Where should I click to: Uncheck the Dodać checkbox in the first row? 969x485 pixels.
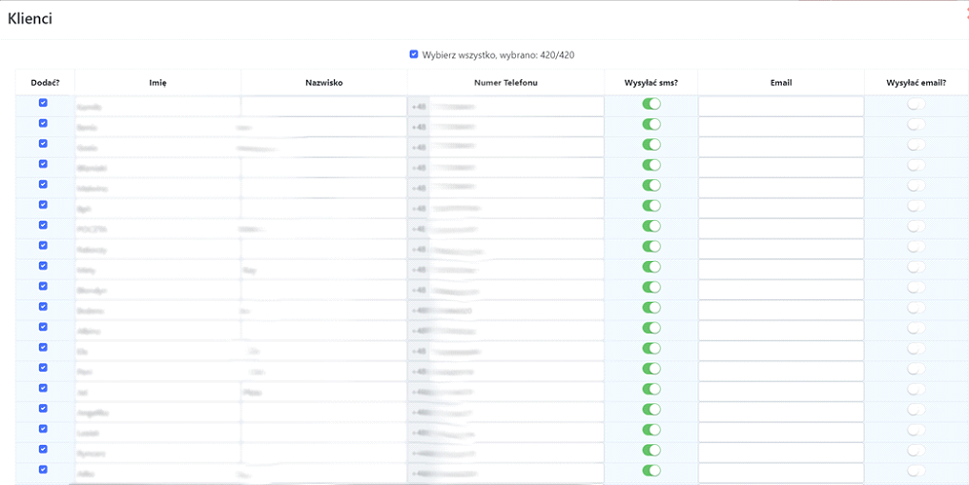(x=43, y=103)
